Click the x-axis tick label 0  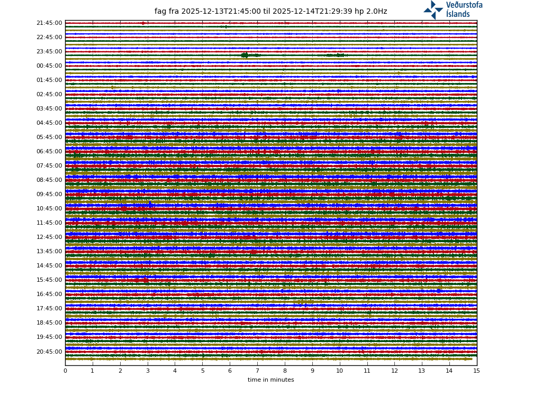[x=65, y=371]
